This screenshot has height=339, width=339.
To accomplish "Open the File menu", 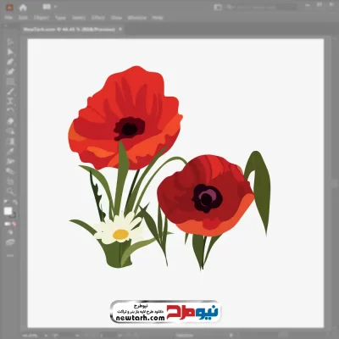I will (x=8, y=18).
